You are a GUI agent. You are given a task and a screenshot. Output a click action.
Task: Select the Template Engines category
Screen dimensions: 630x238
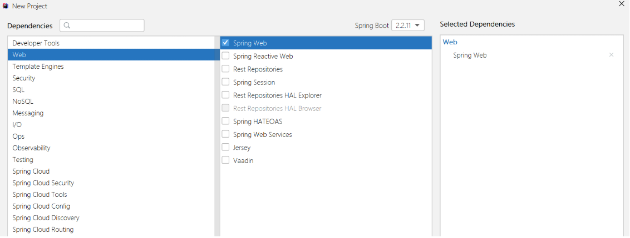pyautogui.click(x=111, y=66)
